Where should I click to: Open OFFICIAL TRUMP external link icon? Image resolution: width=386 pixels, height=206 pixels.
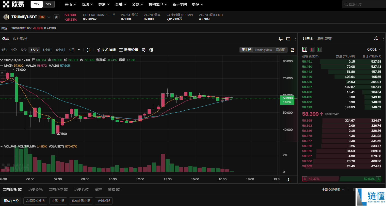click(x=113, y=15)
